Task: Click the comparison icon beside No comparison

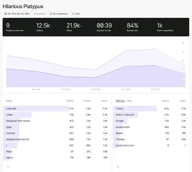Action: 51,14
